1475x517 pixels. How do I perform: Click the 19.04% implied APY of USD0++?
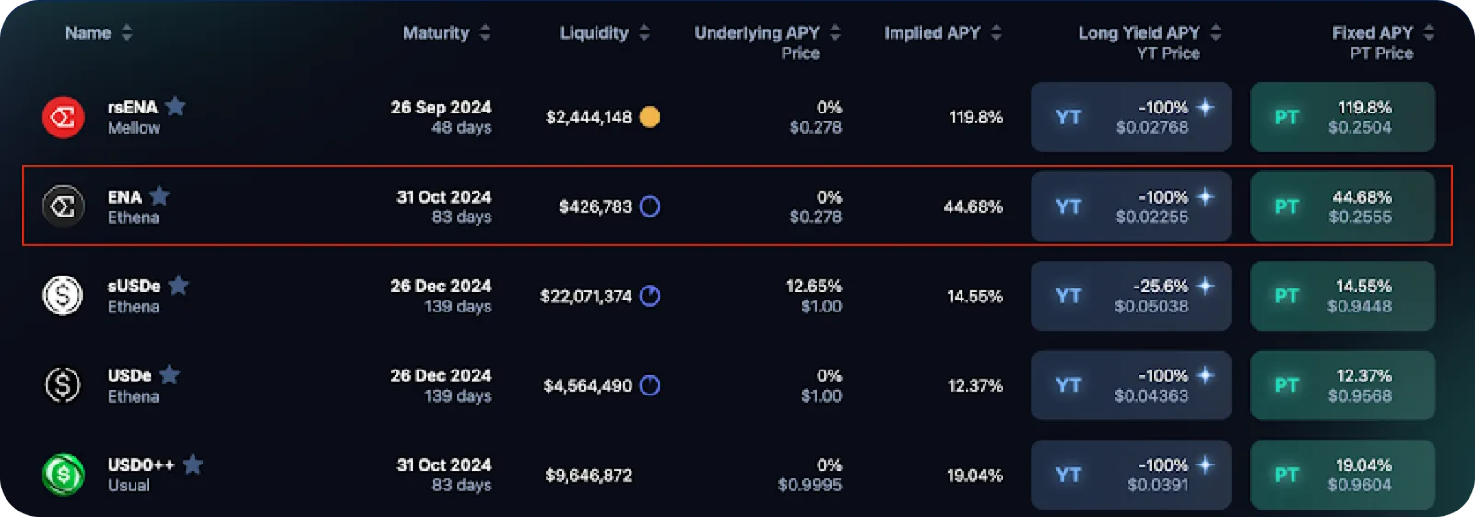(975, 476)
